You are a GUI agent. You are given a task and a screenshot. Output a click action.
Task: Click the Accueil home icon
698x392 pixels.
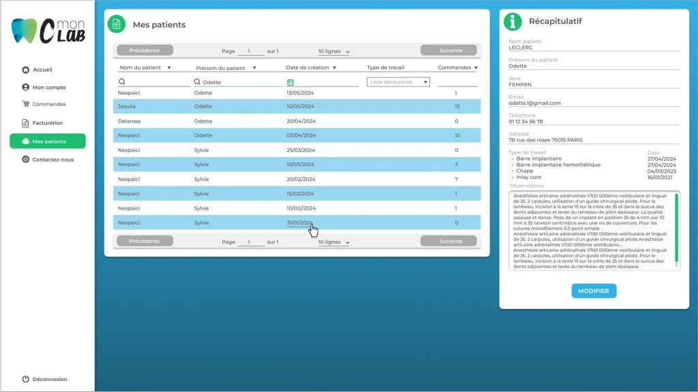coord(25,70)
